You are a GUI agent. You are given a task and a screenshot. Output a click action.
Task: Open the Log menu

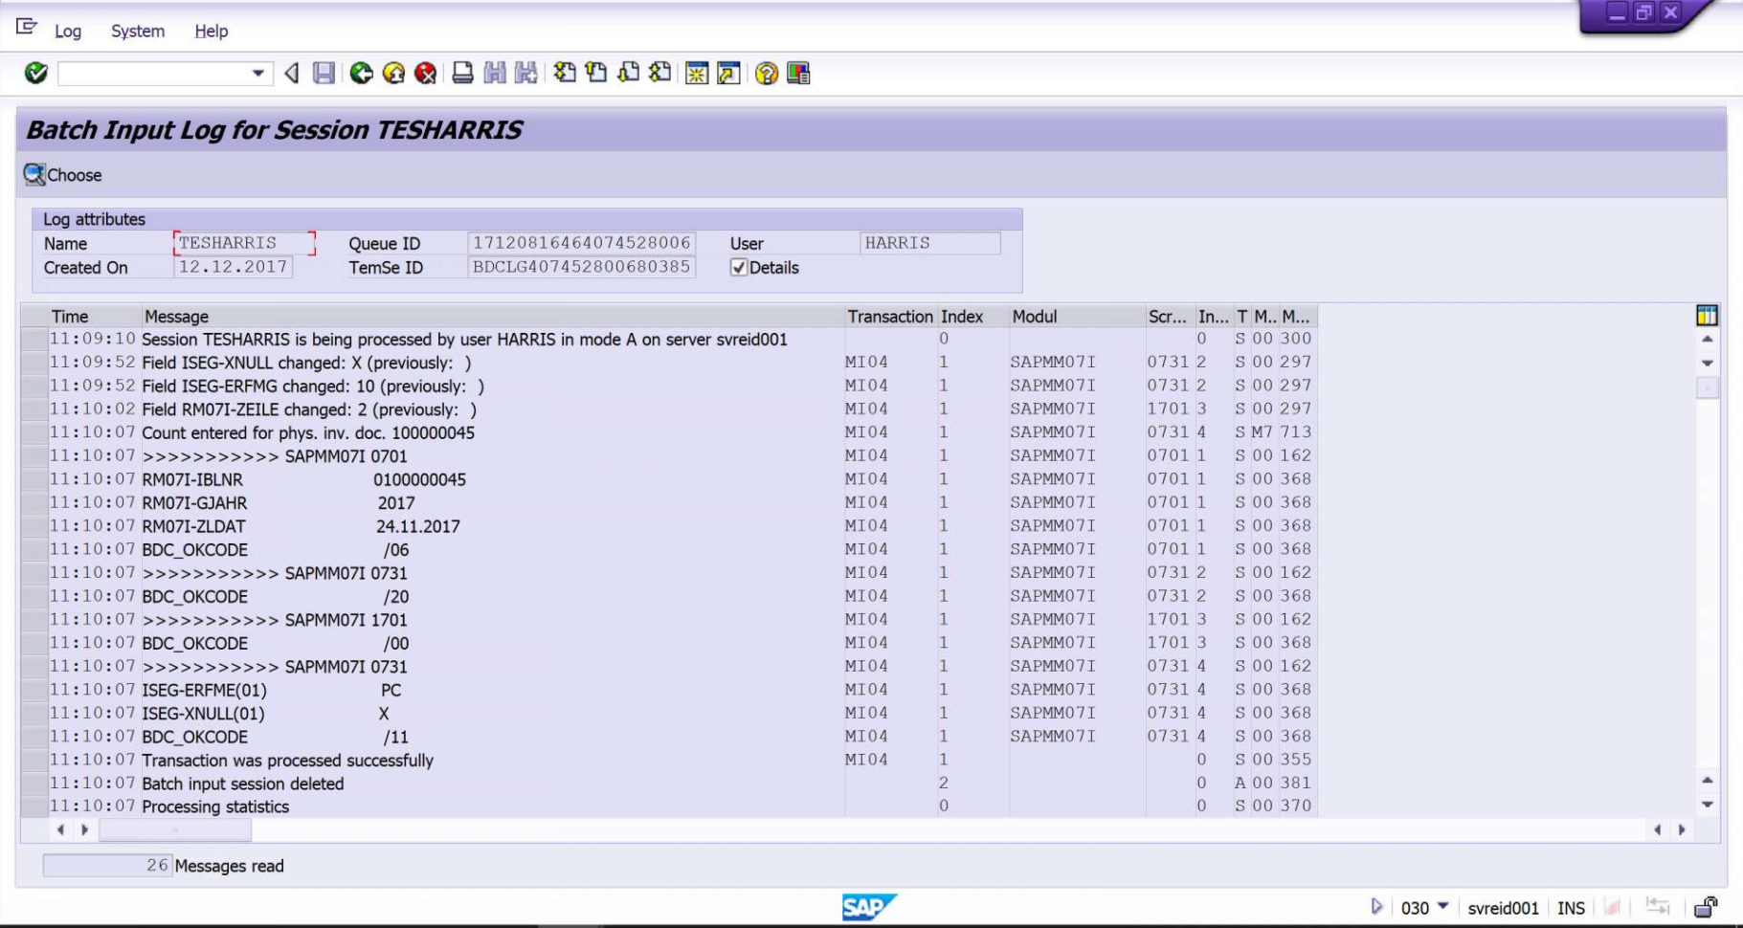click(x=67, y=32)
